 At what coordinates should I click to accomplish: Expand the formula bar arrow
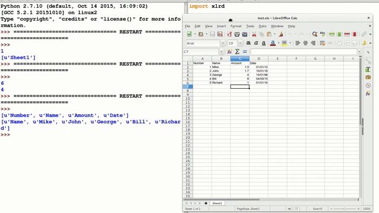coord(359,51)
